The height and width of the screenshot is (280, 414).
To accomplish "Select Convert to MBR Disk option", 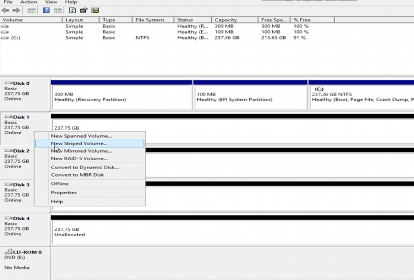I will [90, 175].
